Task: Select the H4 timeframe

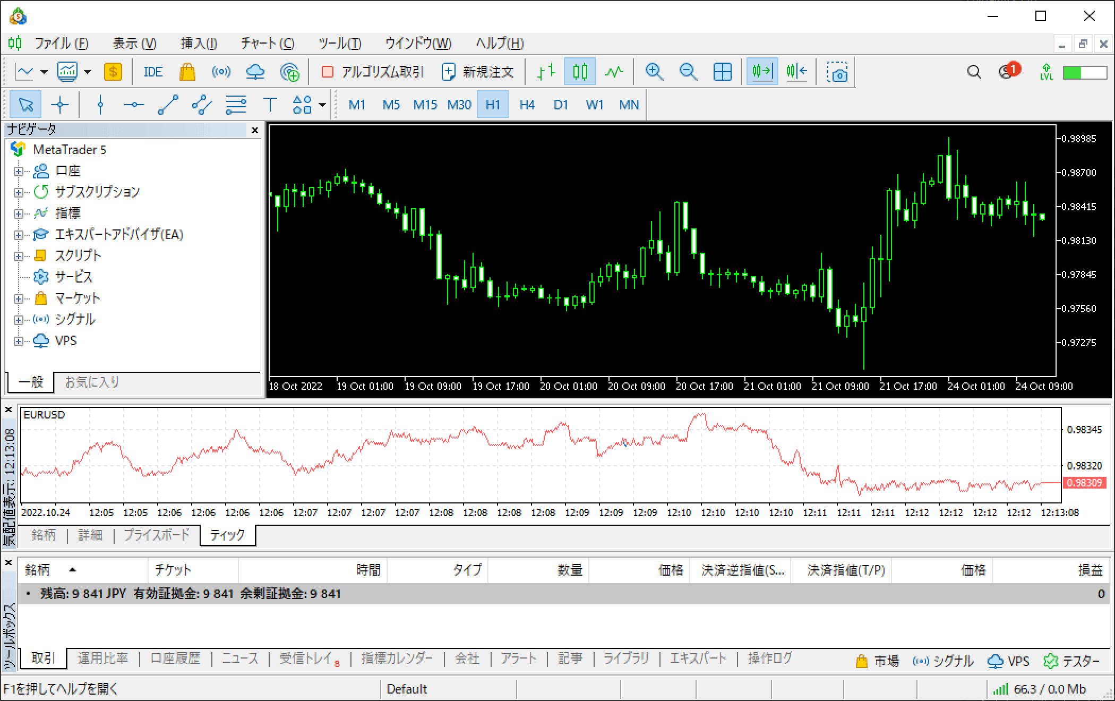Action: pos(527,105)
